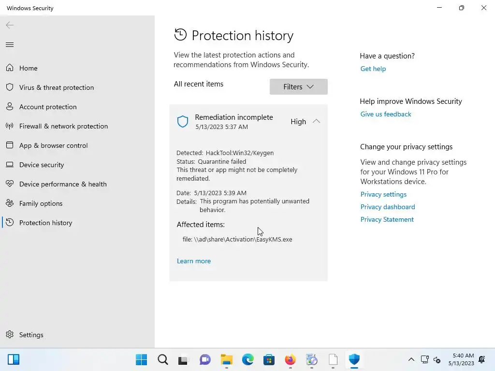Screen dimensions: 495x371
Task: Open the Filters dropdown
Action: tap(298, 87)
